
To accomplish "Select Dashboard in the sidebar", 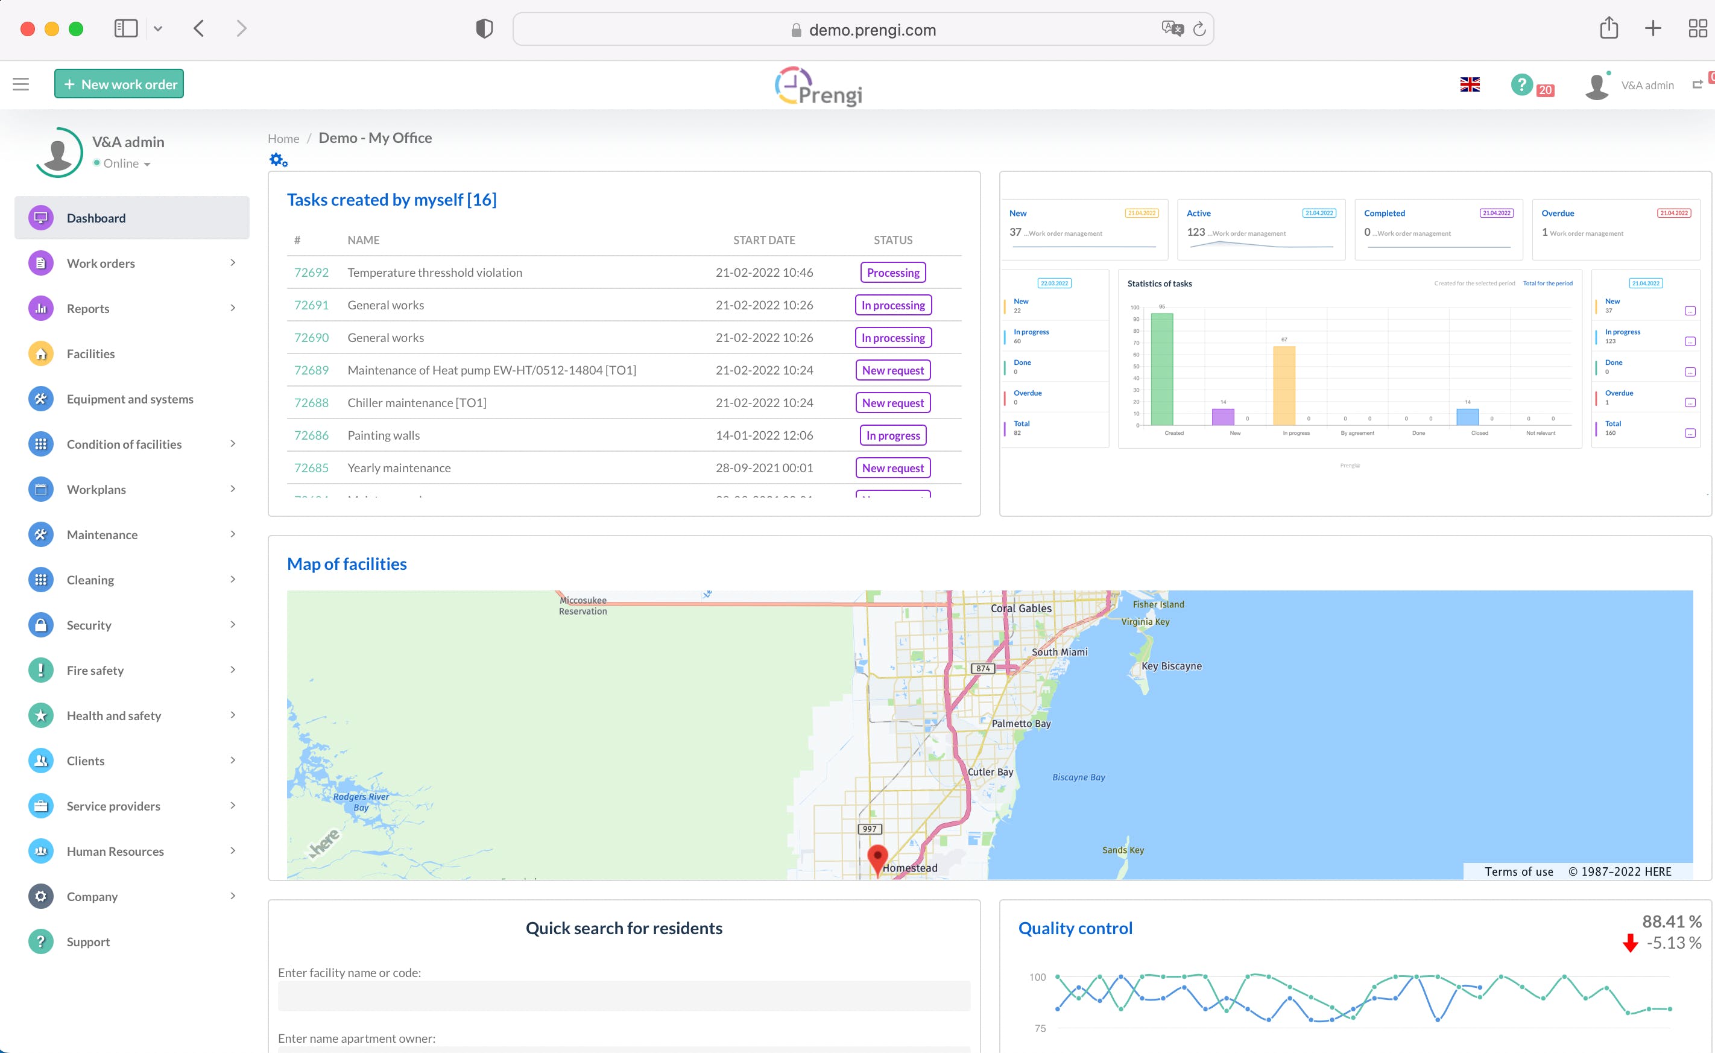I will 131,218.
